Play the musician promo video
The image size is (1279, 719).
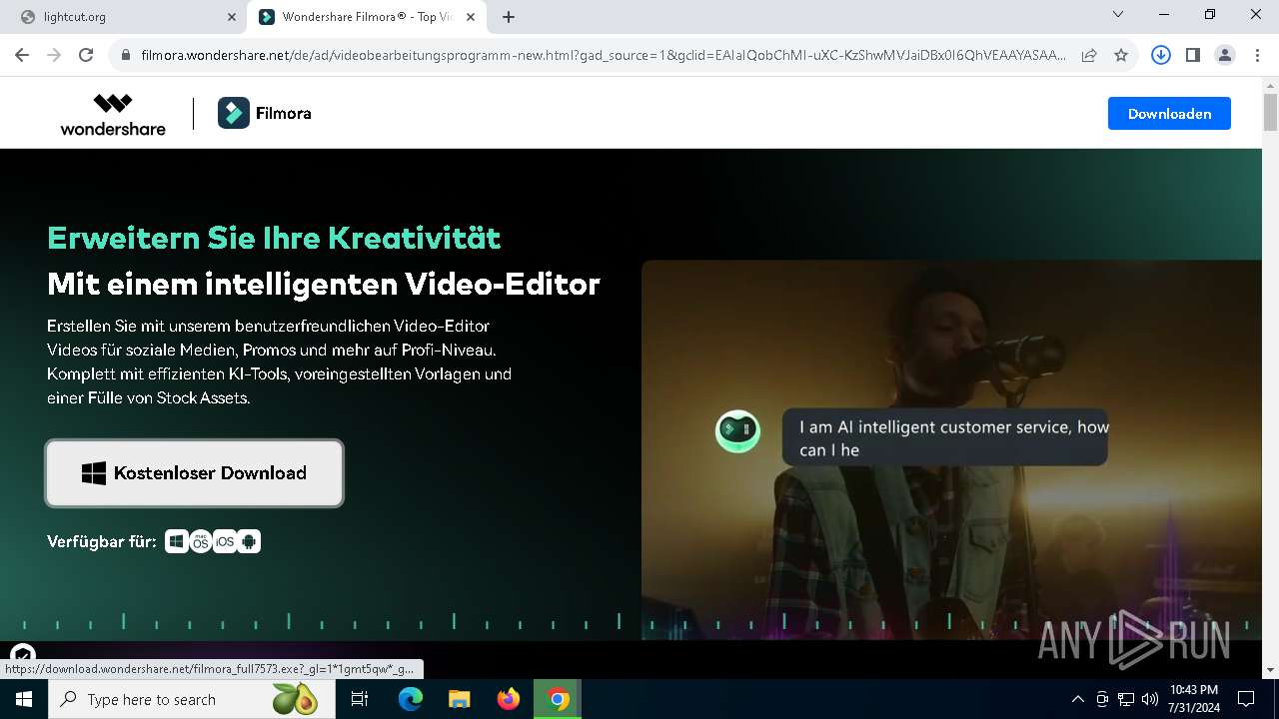coord(951,449)
